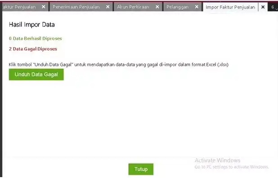Click the Impor Faktur Penjualan tab label
This screenshot has height=178, width=278.
[230, 7]
